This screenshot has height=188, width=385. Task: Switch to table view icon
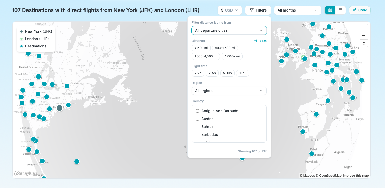[340, 10]
